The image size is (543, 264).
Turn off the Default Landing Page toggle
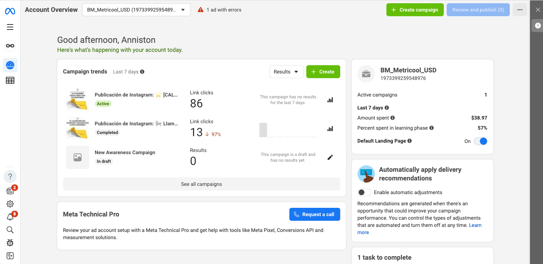(480, 141)
